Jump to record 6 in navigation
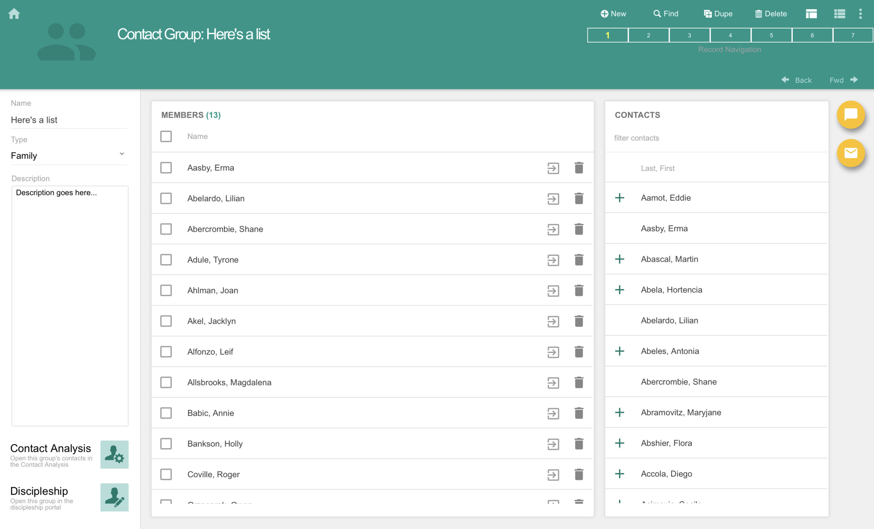The width and height of the screenshot is (874, 529). coord(812,35)
